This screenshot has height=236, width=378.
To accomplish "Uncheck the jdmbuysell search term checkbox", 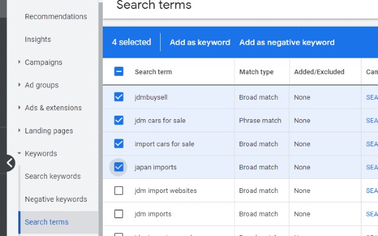I will 119,97.
